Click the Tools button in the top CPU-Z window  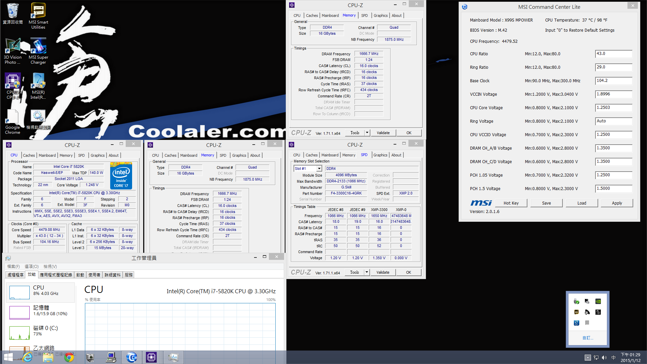point(355,133)
